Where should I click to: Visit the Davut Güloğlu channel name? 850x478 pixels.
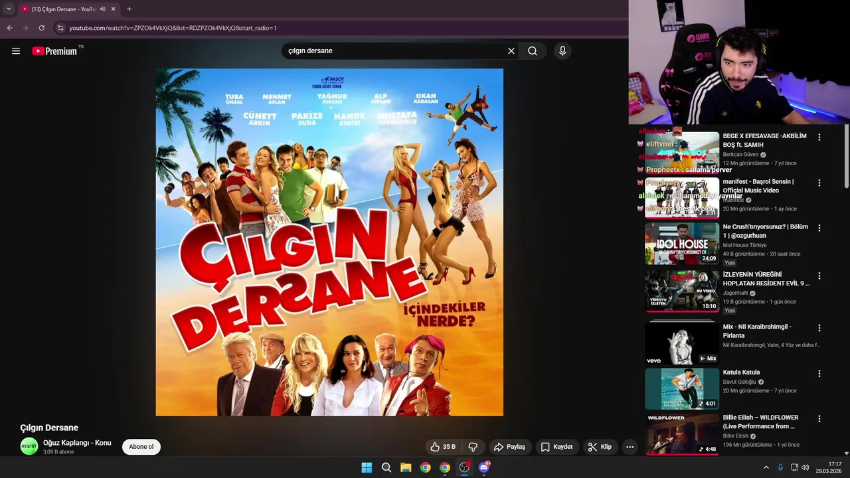click(x=739, y=382)
